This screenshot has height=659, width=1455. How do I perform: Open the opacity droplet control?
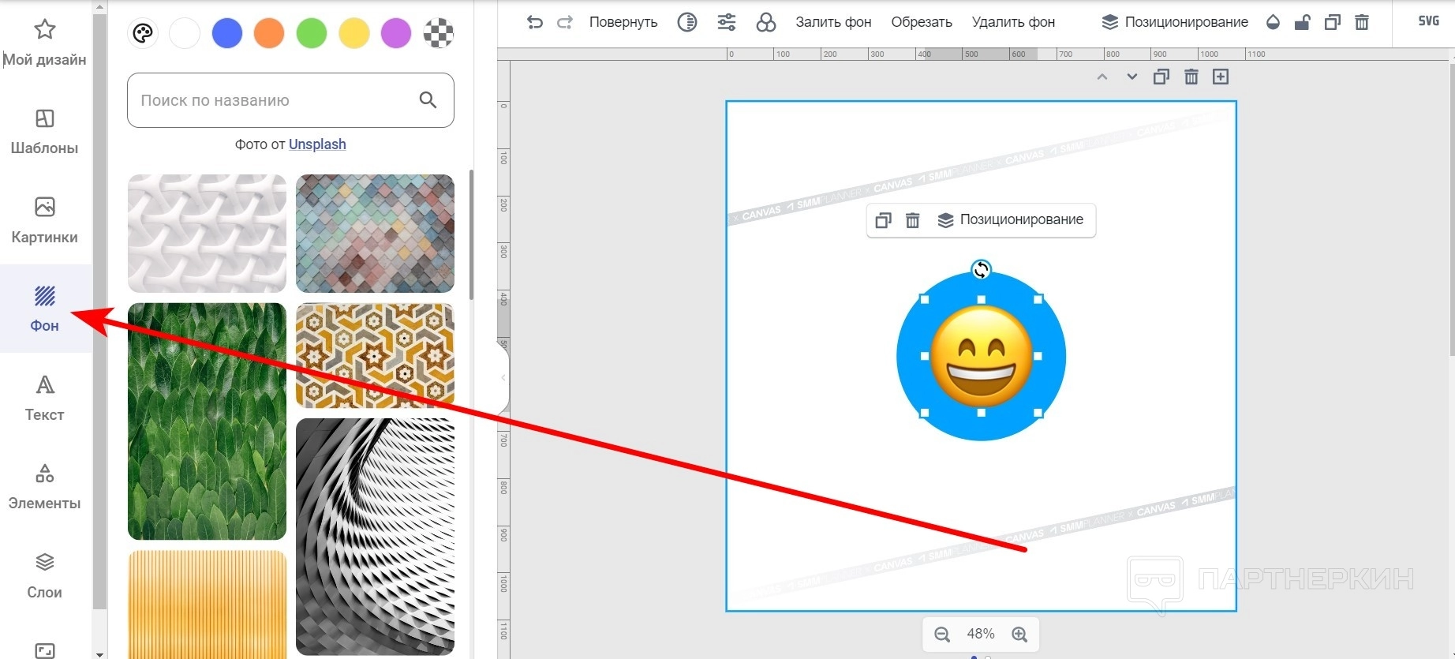pos(1273,22)
